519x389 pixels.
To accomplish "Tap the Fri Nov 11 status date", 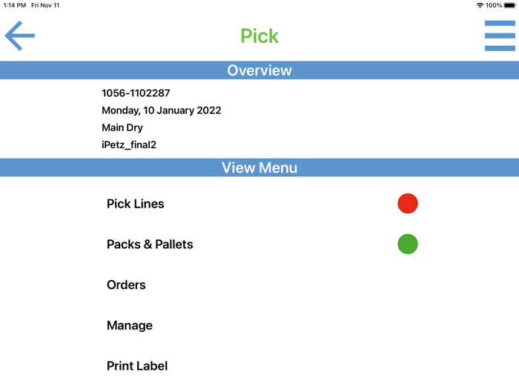I will click(45, 5).
